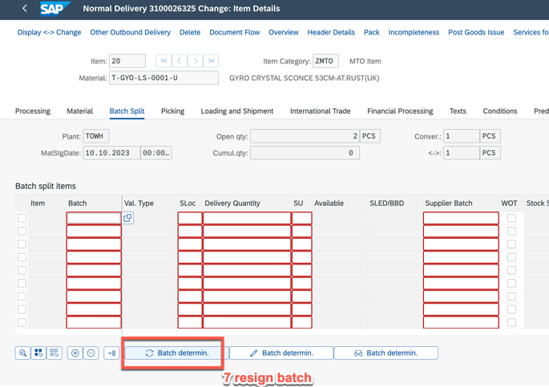Click the minus delete row icon
This screenshot has width=549, height=387.
[x=91, y=353]
